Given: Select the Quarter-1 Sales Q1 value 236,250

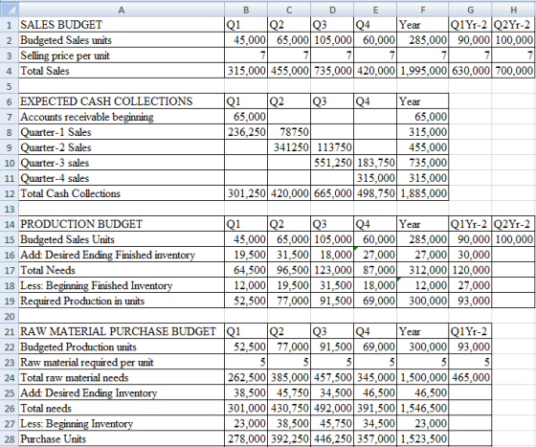Looking at the screenshot, I should [246, 132].
